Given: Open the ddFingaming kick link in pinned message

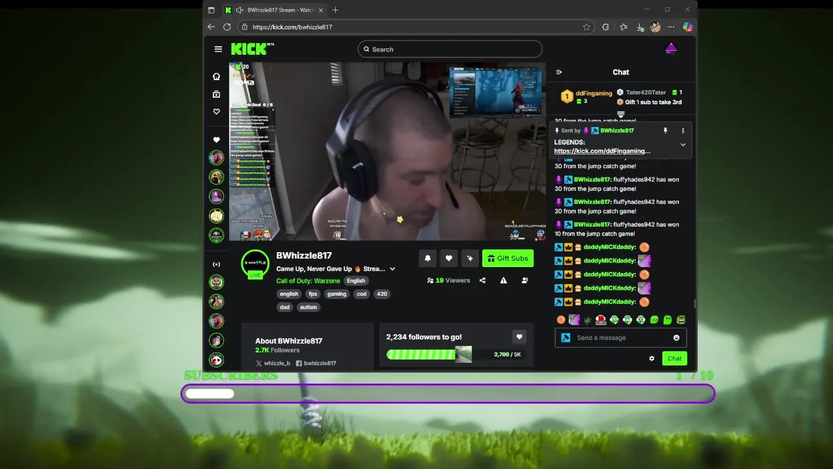Looking at the screenshot, I should [602, 151].
